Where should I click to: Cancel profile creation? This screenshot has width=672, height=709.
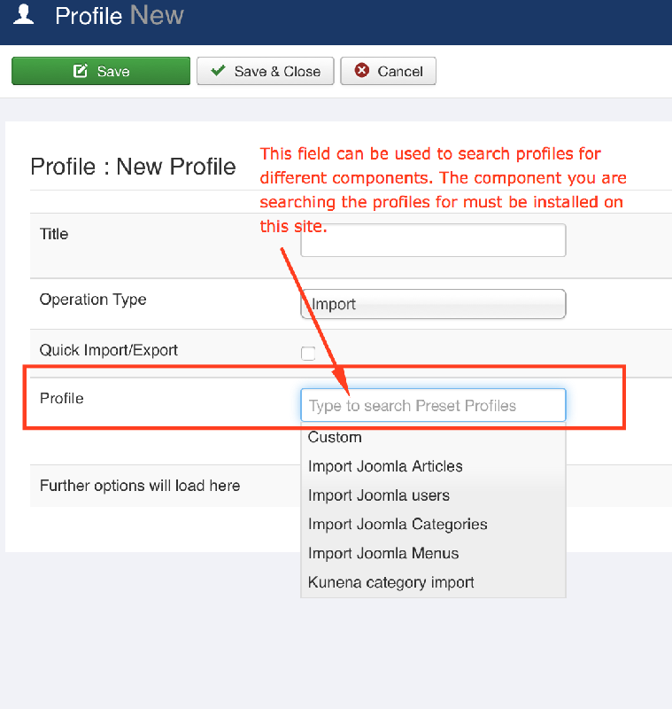click(x=388, y=71)
